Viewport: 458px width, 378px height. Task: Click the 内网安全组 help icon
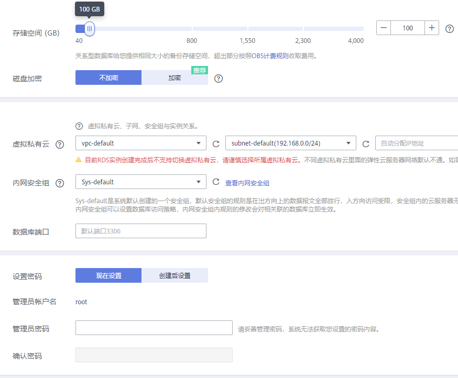60,183
